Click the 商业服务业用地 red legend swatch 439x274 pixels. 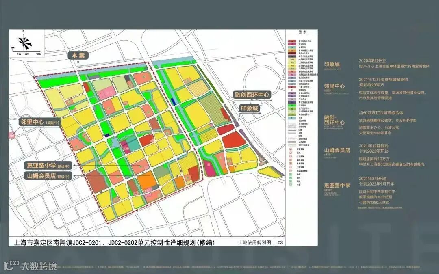tap(292, 41)
